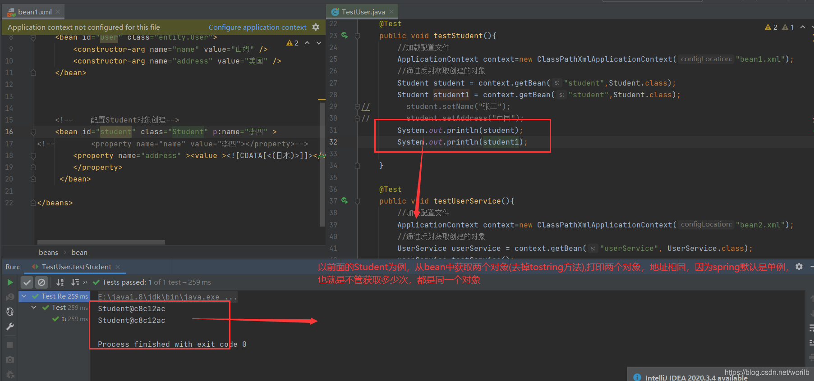Click the rerun failed tests icon
This screenshot has height=381, width=814.
pyautogui.click(x=10, y=297)
